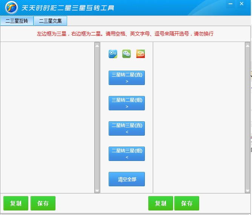This screenshot has height=215, width=252.
Task: Click the 二星转三星(组) button
Action: click(127, 154)
